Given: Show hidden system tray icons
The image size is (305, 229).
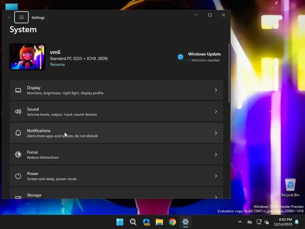Looking at the screenshot, I should tap(240, 222).
